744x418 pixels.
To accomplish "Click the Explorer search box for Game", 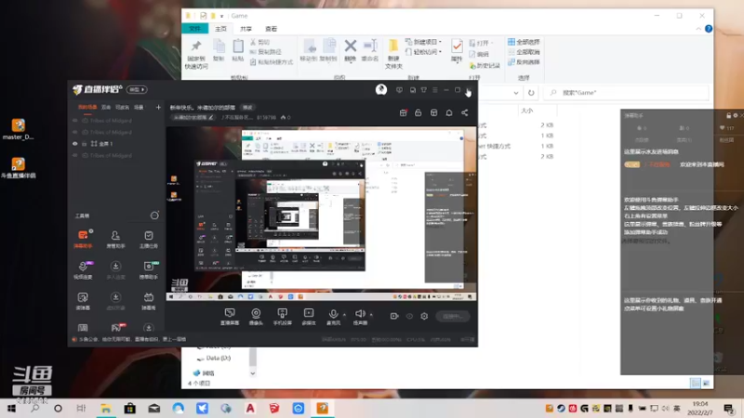I will (x=626, y=93).
